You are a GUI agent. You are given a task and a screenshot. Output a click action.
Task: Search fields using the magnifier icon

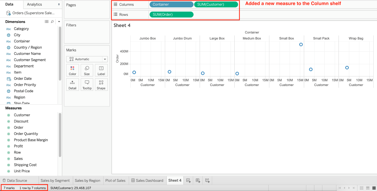point(52,22)
